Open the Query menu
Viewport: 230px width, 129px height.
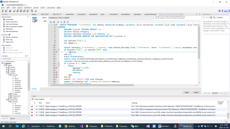click(x=20, y=8)
